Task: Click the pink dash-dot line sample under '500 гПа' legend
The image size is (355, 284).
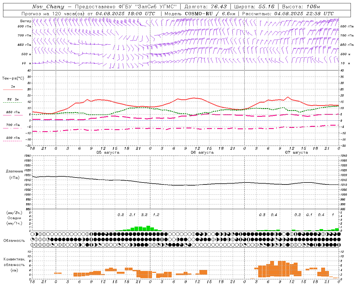Action: click(x=12, y=141)
